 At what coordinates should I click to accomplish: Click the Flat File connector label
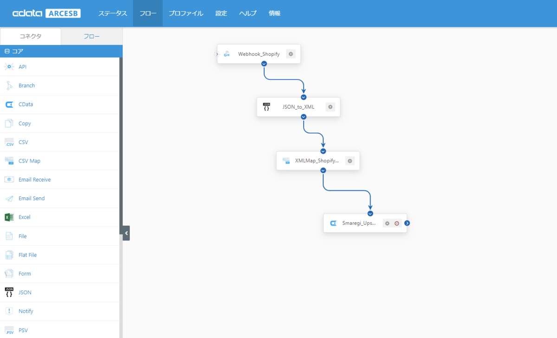click(27, 255)
